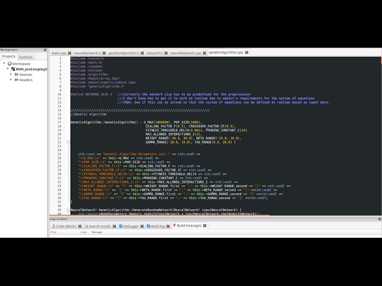The height and width of the screenshot is (286, 382).
Task: Open the Debugger log tab
Action: tap(131, 226)
